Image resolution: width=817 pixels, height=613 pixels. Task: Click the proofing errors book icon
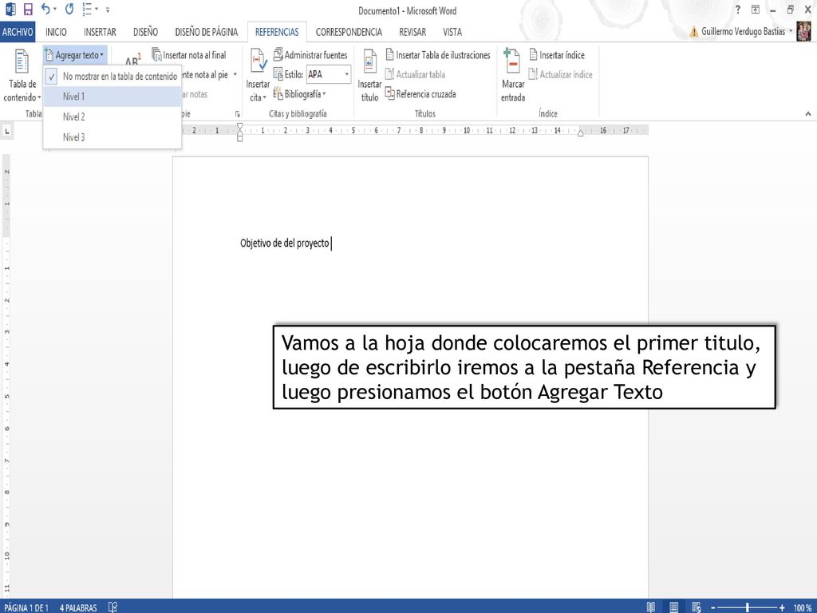click(112, 607)
